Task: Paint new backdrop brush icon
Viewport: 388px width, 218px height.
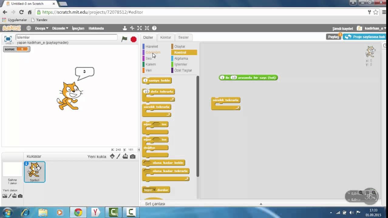Action: tap(10, 196)
